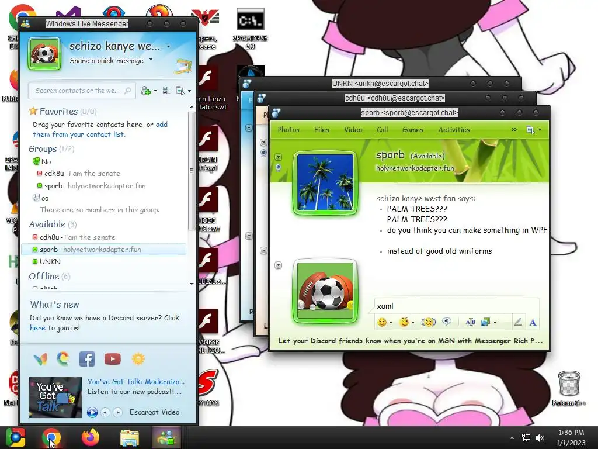Click the contact list layout icon
598x449 pixels.
coord(166,91)
